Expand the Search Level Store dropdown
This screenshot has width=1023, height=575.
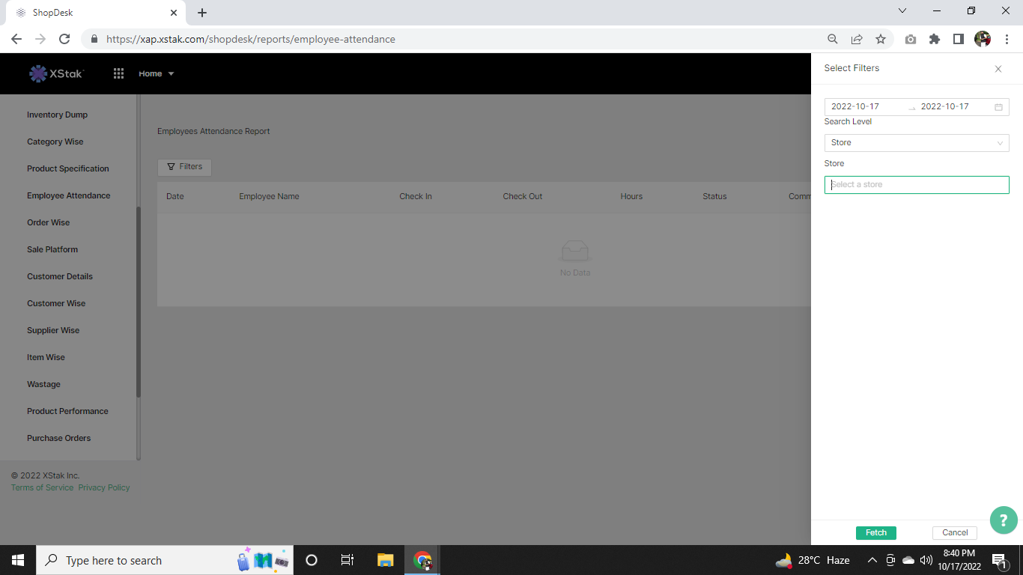pos(916,143)
